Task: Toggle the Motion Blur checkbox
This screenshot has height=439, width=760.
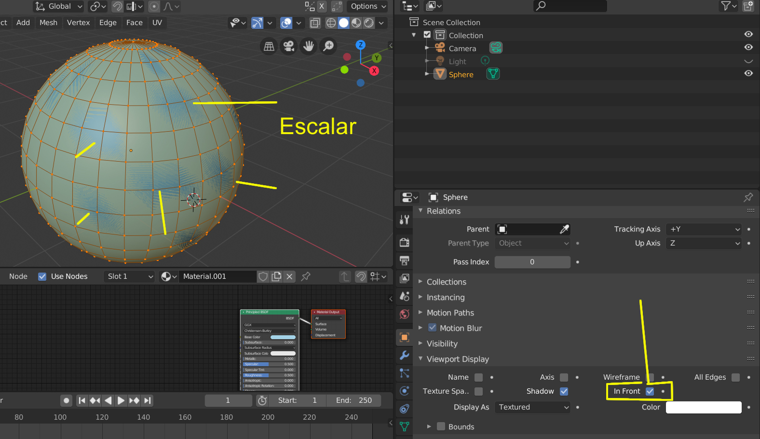Action: [432, 328]
